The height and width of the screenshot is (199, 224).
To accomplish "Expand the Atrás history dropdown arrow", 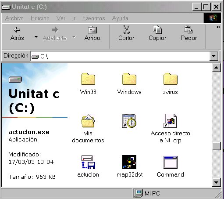I will click(x=36, y=37).
